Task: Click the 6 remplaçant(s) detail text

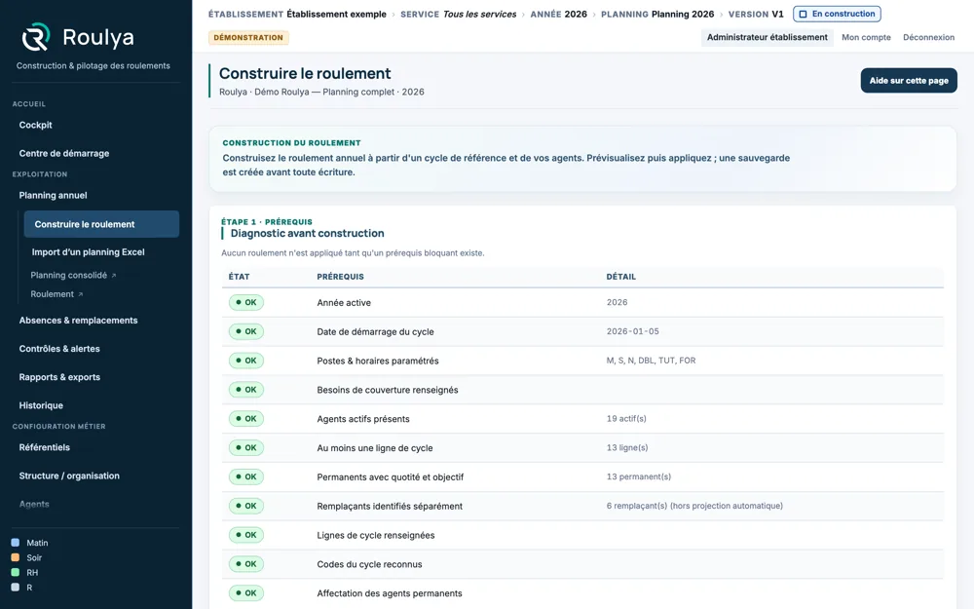Action: click(x=694, y=506)
